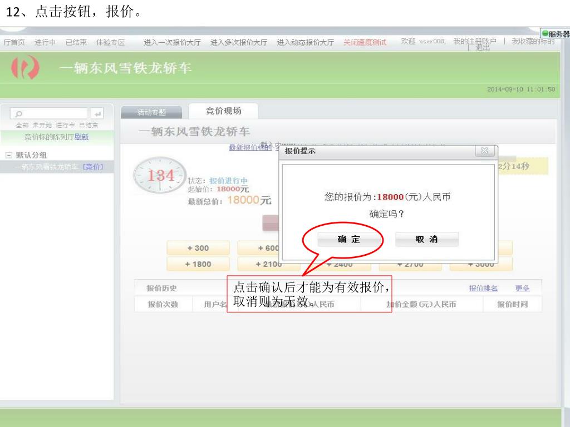Click 报价时间 column header
The image size is (570, 427).
(513, 304)
